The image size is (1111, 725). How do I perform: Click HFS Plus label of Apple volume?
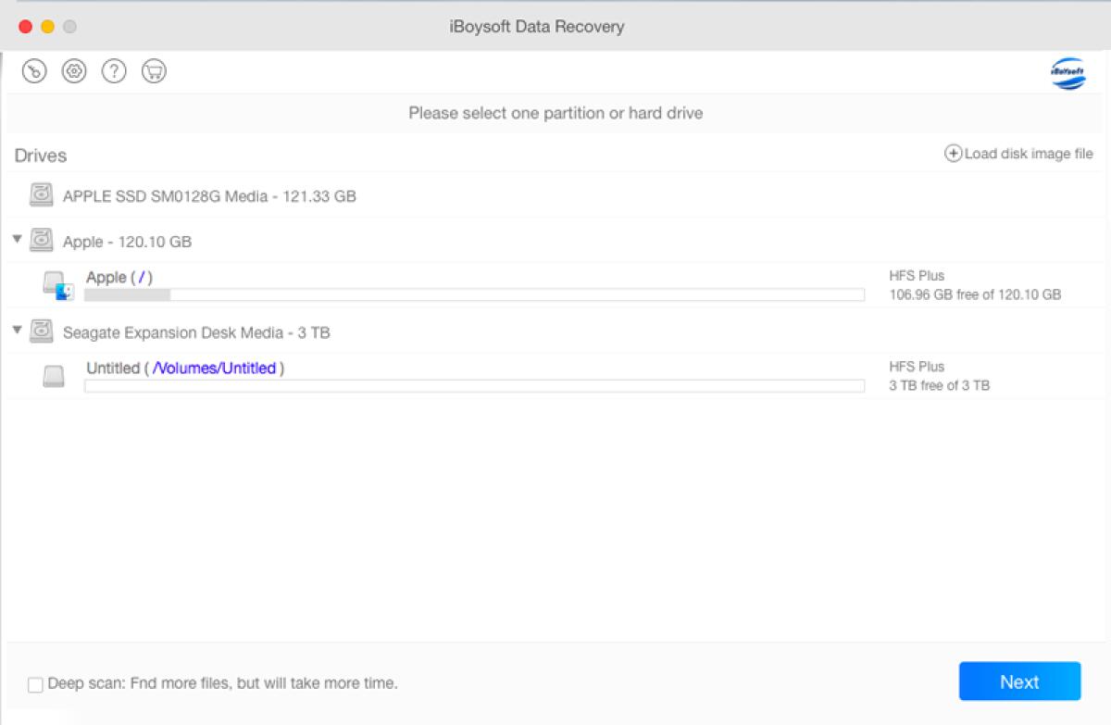pyautogui.click(x=917, y=276)
